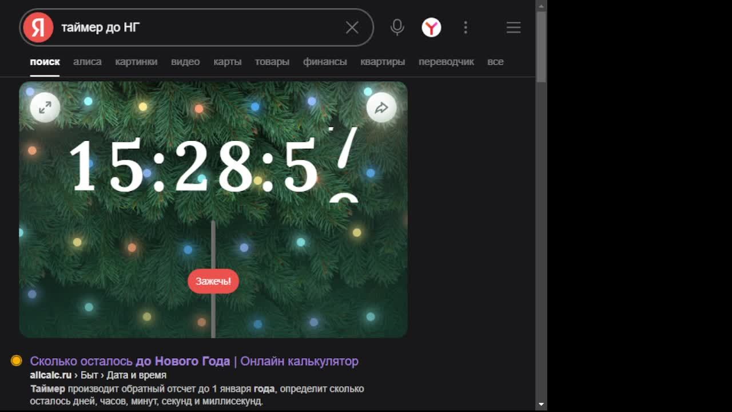The height and width of the screenshot is (412, 732).
Task: Switch to the картинки tab
Action: [136, 62]
